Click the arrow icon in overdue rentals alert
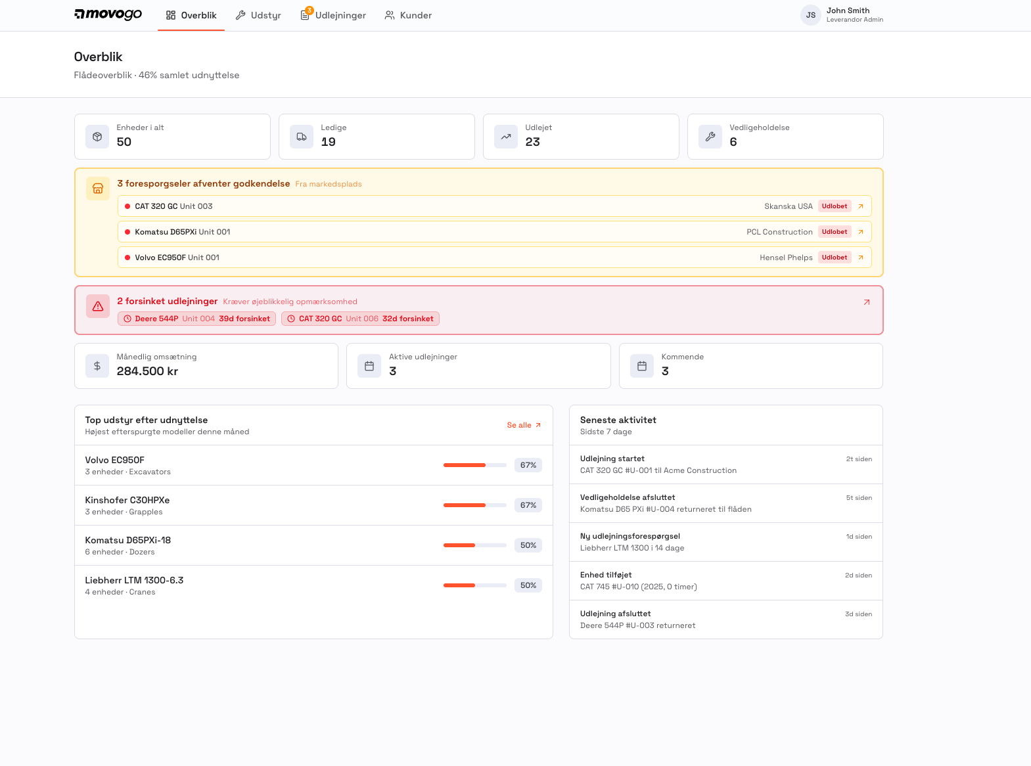Viewport: 1031px width, 766px height. tap(866, 302)
